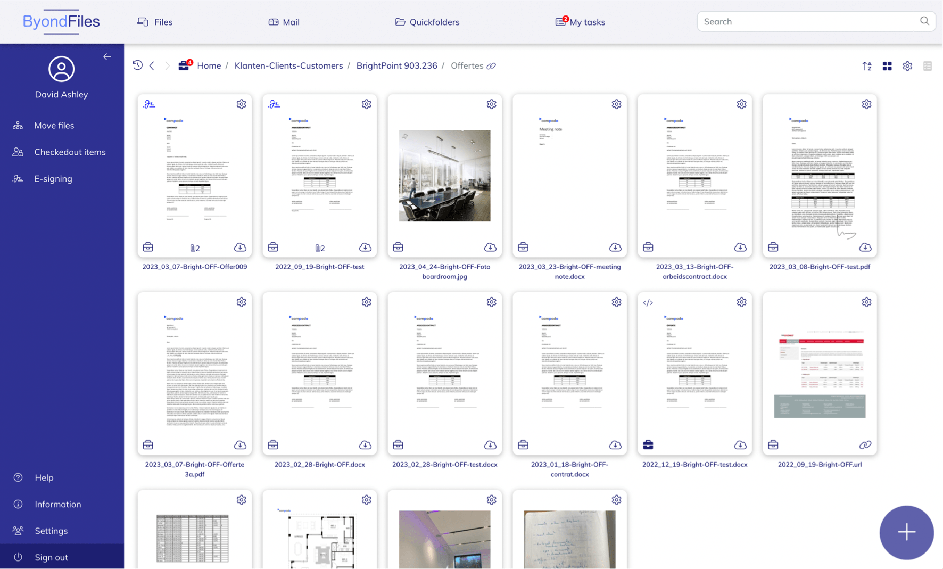Viewport: 943px width, 569px height.
Task: Click Sign out in the sidebar
Action: [x=51, y=557]
